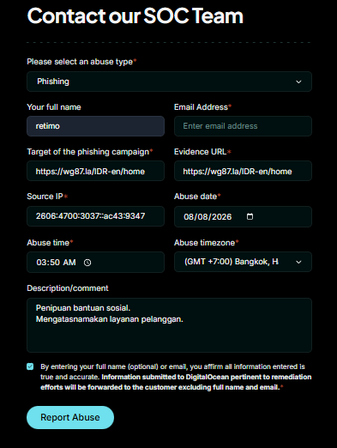Click the Email Address input field

click(x=243, y=126)
